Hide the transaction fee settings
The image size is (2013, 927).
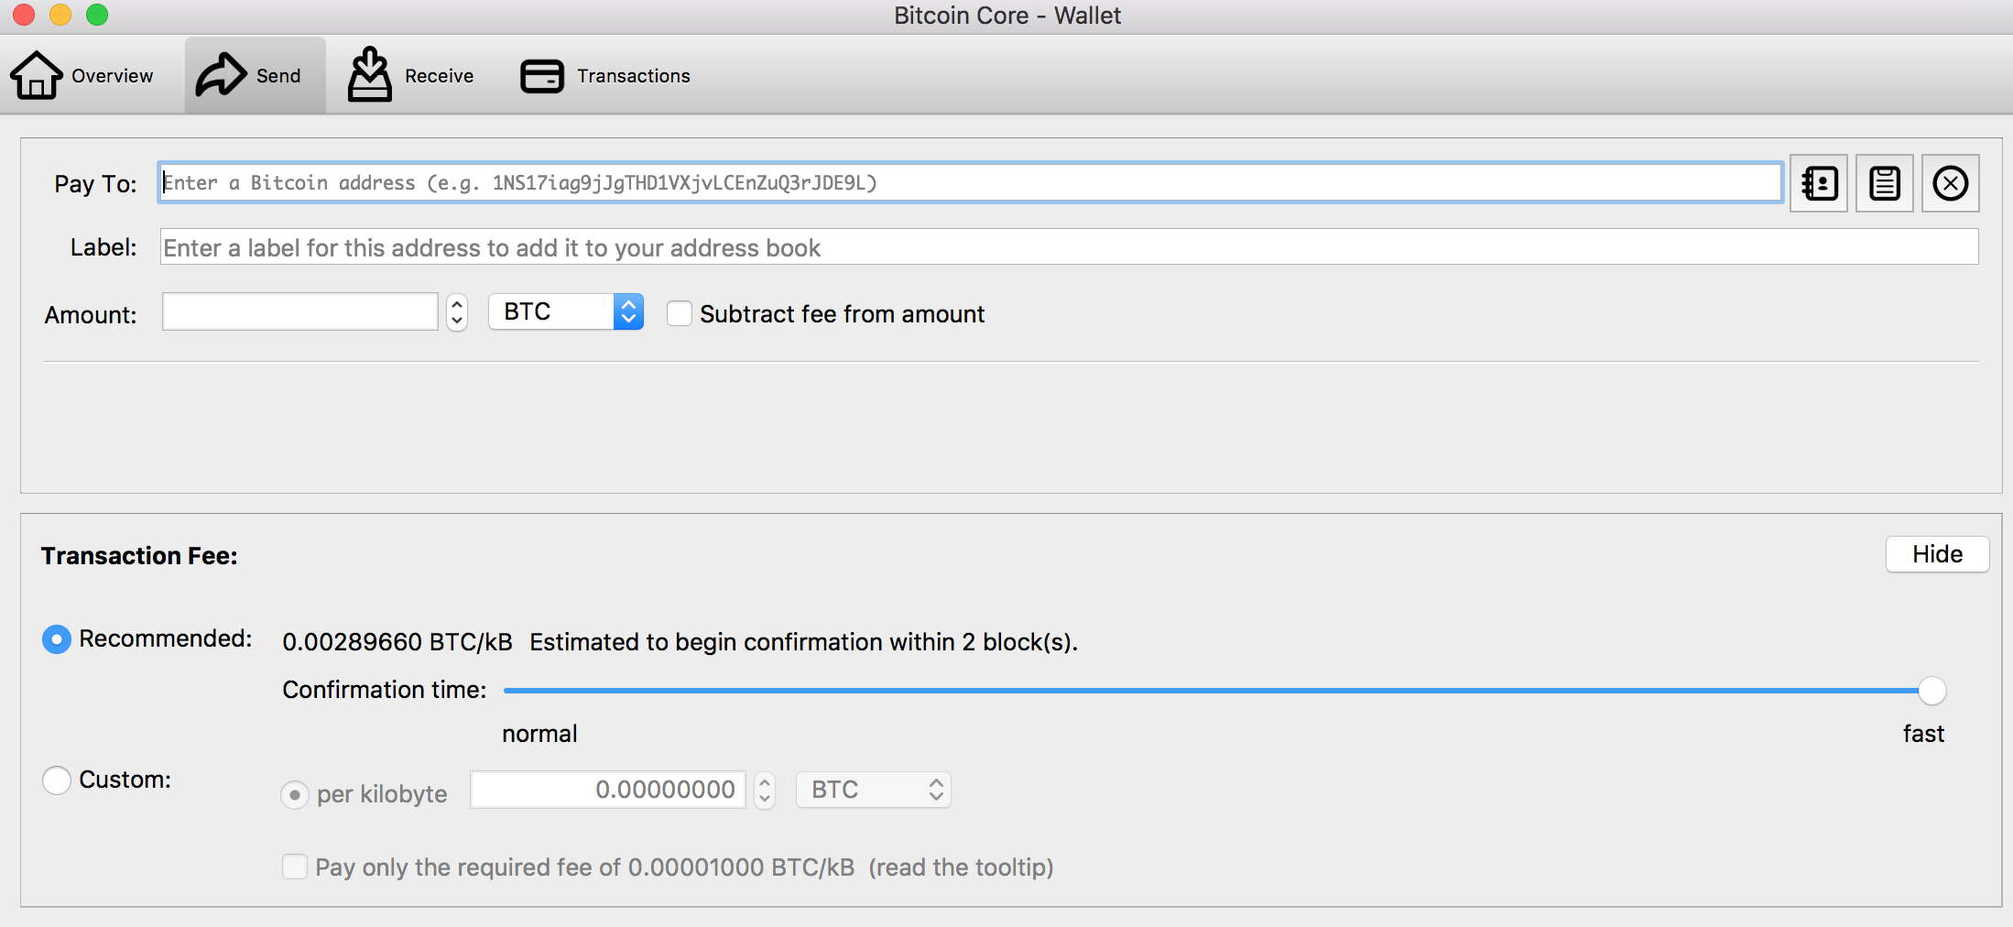pyautogui.click(x=1937, y=554)
